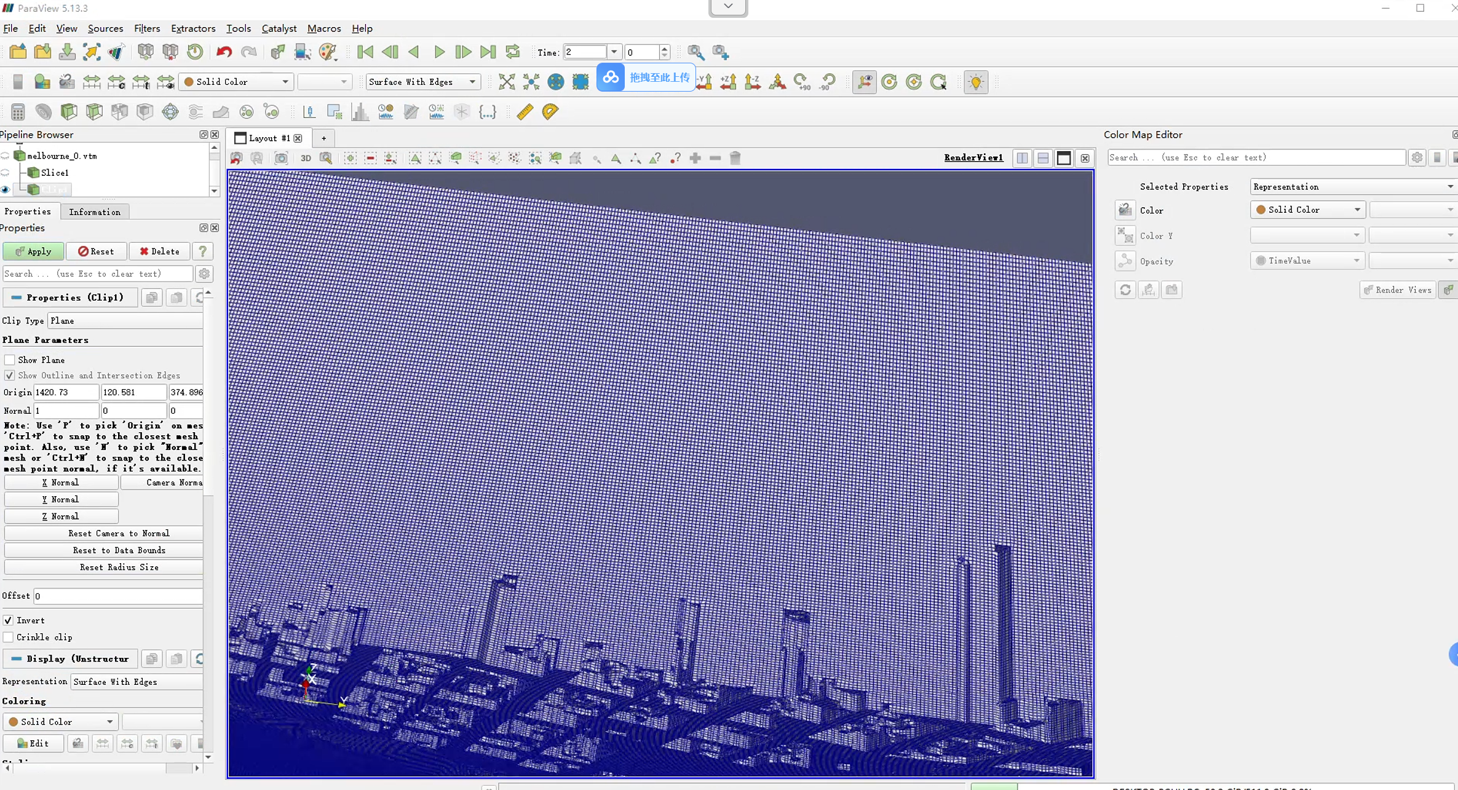Open the Surface With Edges representation dropdown

tap(422, 82)
